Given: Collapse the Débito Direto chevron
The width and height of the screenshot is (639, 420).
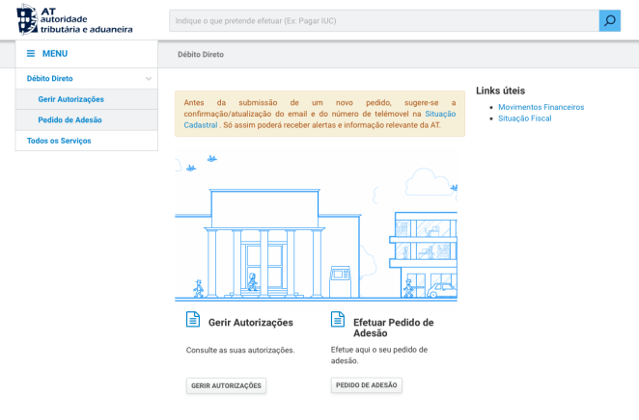Looking at the screenshot, I should point(149,78).
